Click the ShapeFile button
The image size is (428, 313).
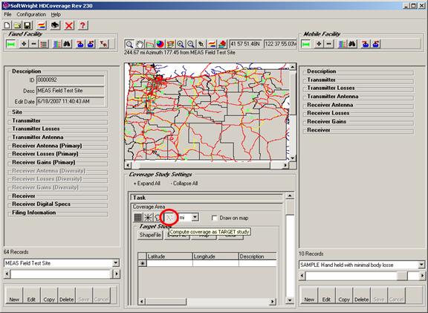pyautogui.click(x=150, y=235)
